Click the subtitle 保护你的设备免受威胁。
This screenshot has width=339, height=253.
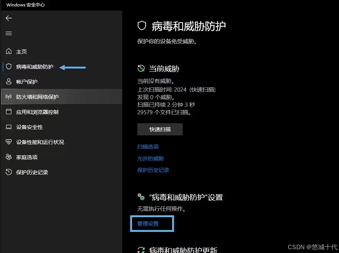point(167,41)
